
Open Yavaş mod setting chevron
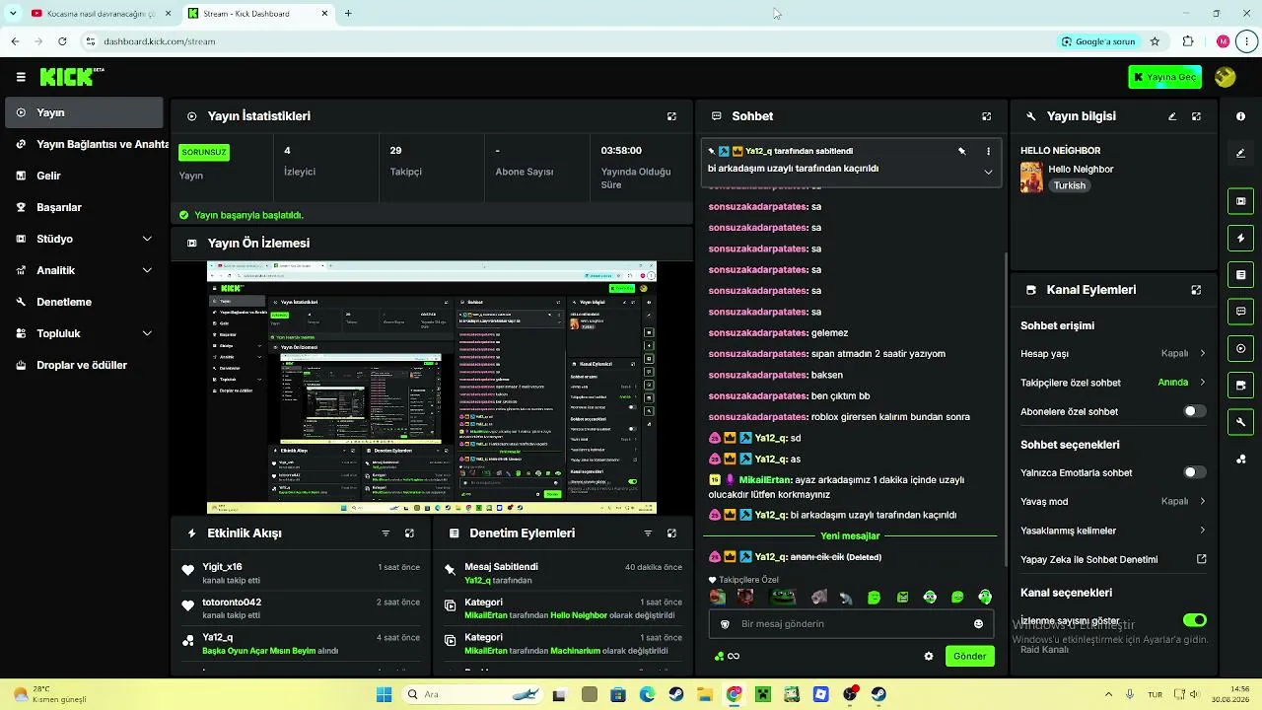[x=1202, y=501]
